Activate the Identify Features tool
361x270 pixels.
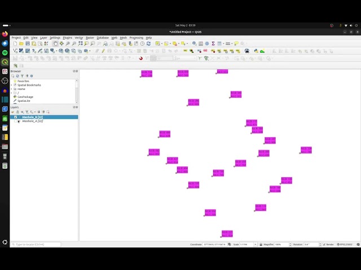click(x=195, y=43)
